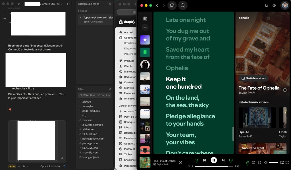Enter full screen in Spotify
This screenshot has height=170, width=291.
[287, 162]
